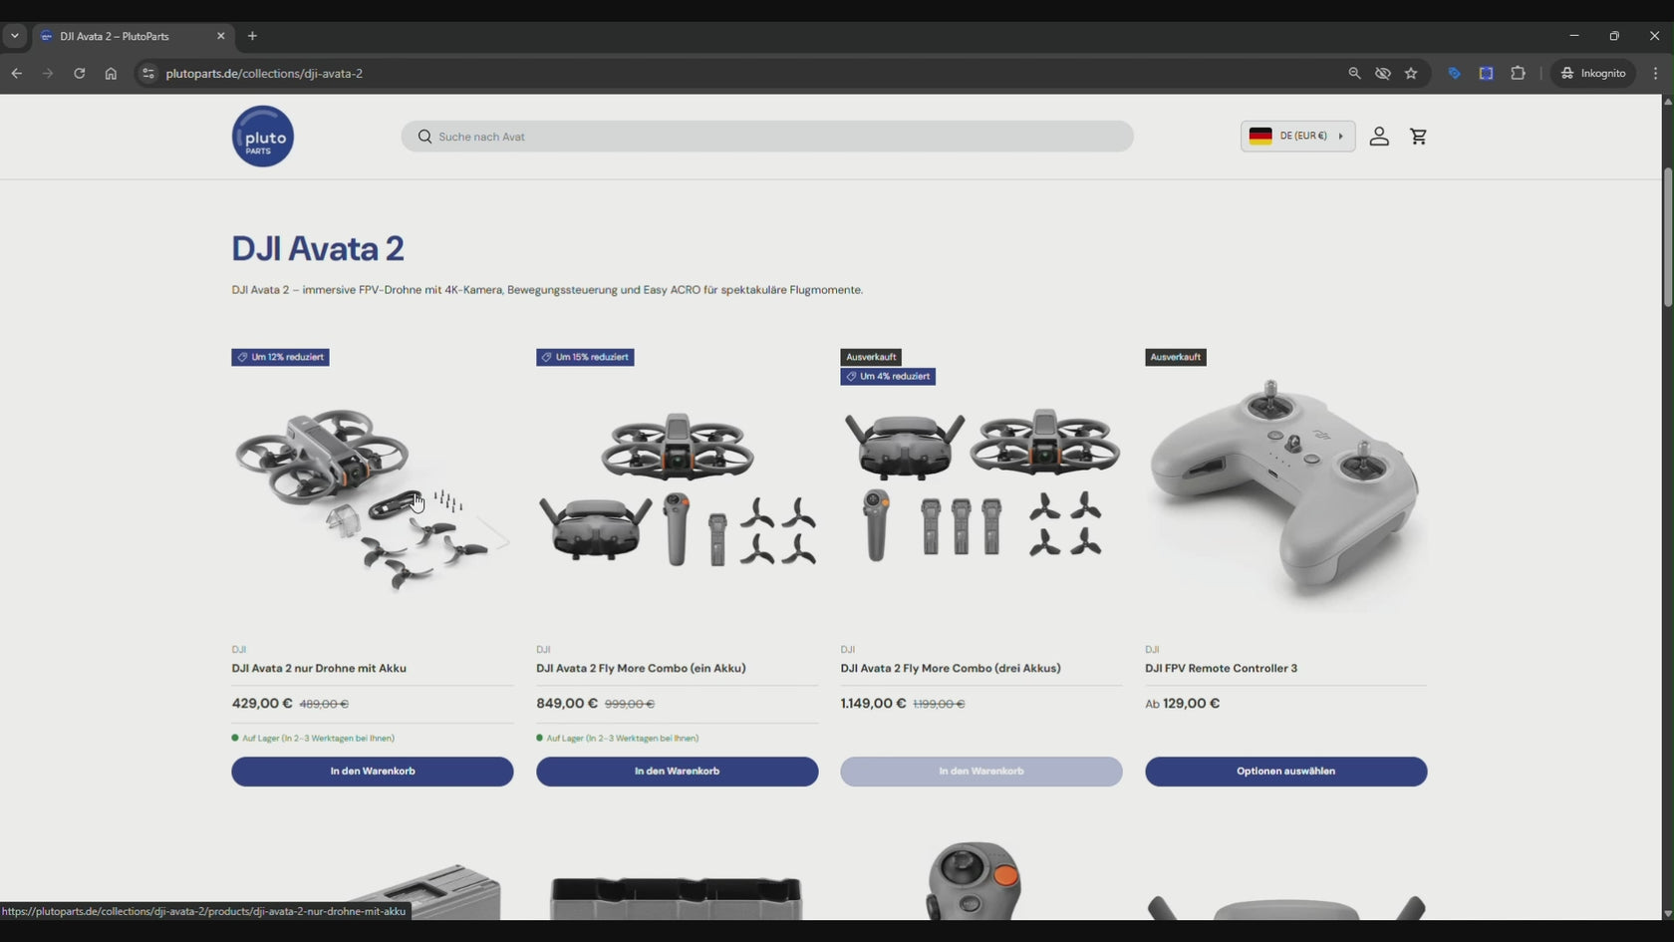Viewport: 1674px width, 942px height.
Task: Open the tab search dropdown arrow
Action: (15, 36)
